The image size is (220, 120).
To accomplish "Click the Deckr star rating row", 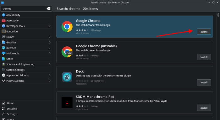I will 82,81.
